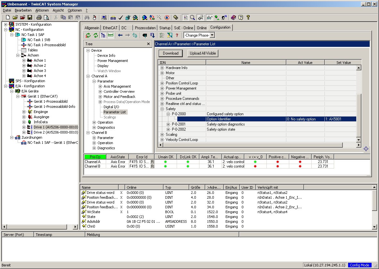
Task: Restart TwinCAT in Config Mode icon
Action: (x=145, y=17)
